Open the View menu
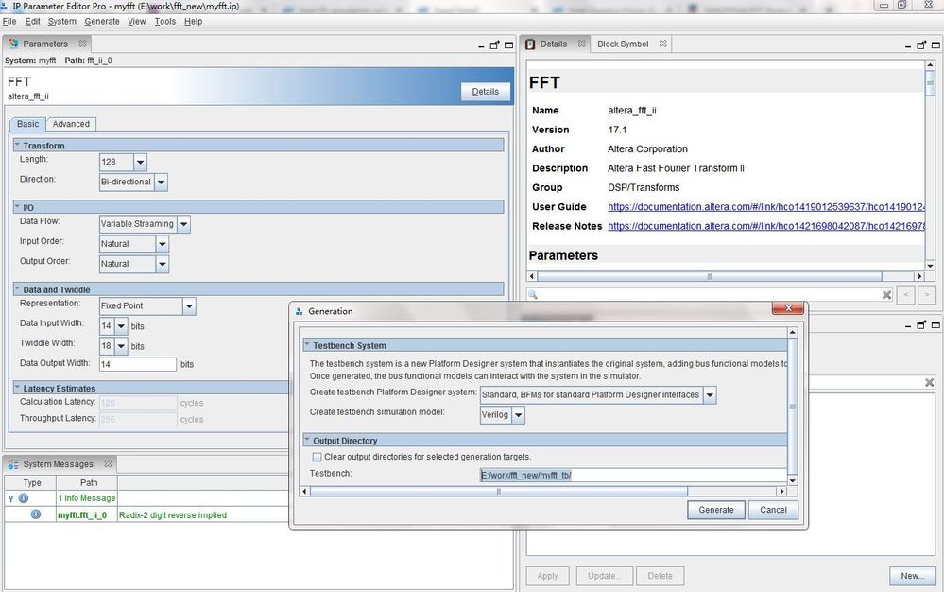The height and width of the screenshot is (592, 944). [137, 21]
